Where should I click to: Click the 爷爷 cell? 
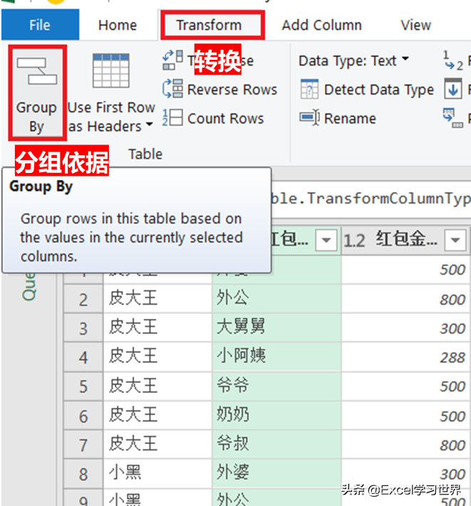point(277,386)
